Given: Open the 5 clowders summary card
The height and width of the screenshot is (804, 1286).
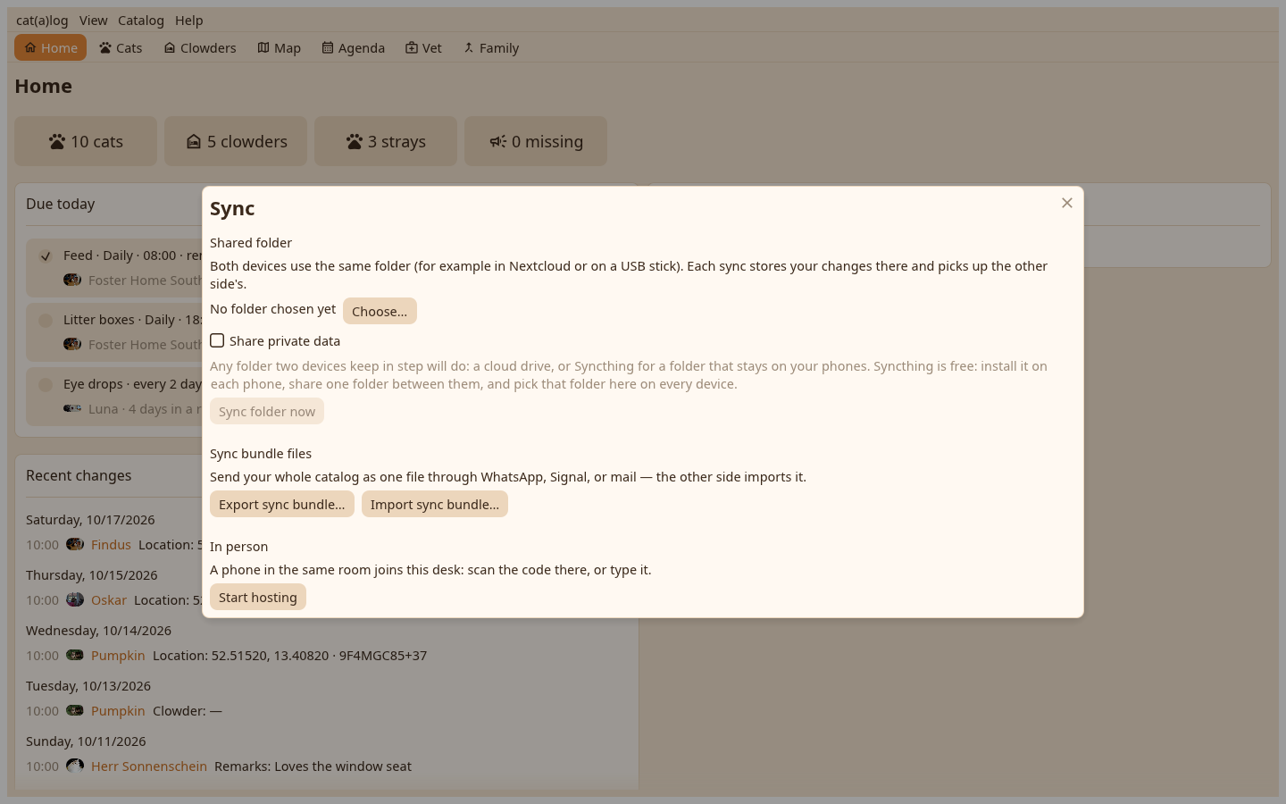Looking at the screenshot, I should pos(236,141).
